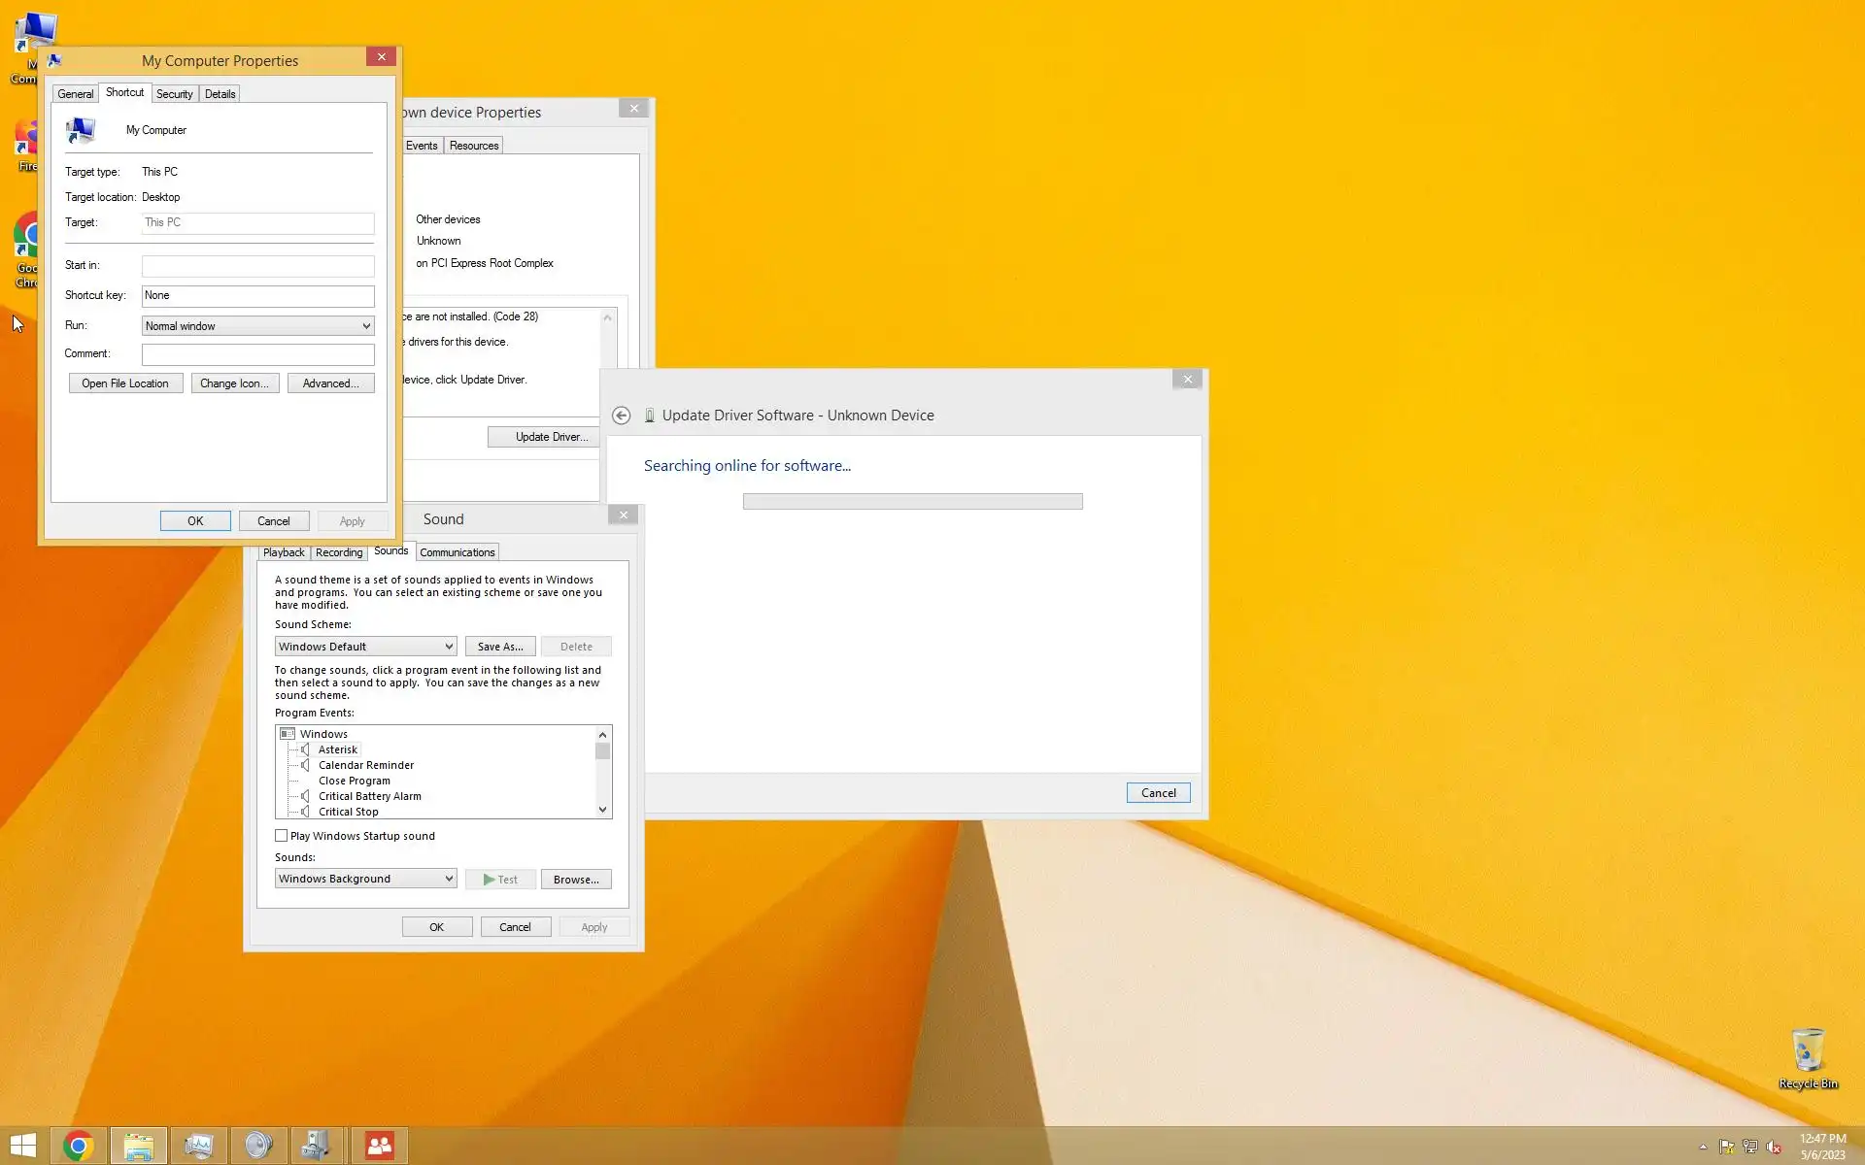
Task: Open Google Chrome from the taskbar
Action: 79,1146
